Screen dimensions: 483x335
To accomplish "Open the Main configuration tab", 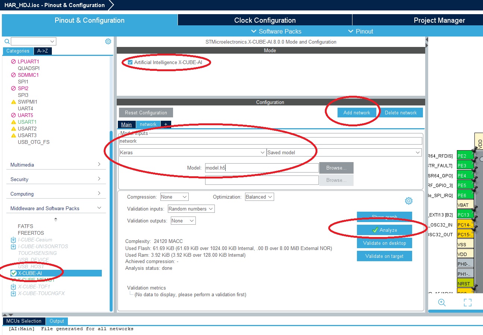I will [126, 124].
